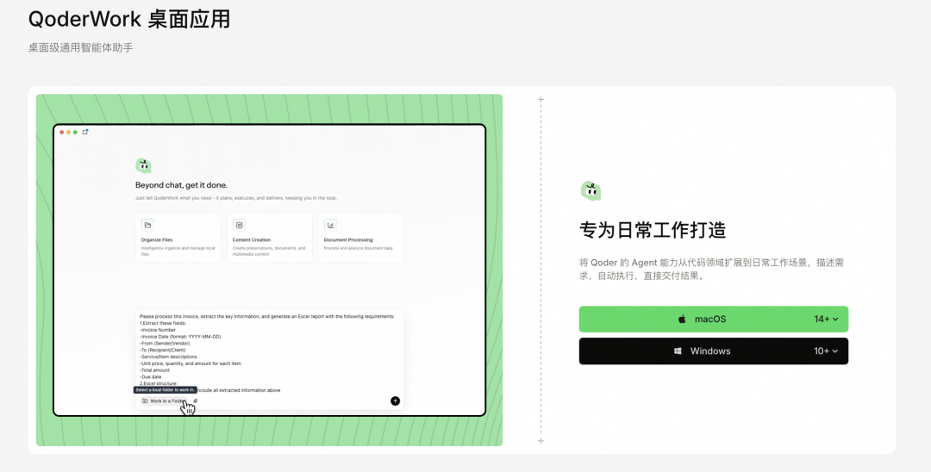Image resolution: width=931 pixels, height=472 pixels.
Task: Click the green QoderWork mascot above the heading
Action: tap(590, 191)
